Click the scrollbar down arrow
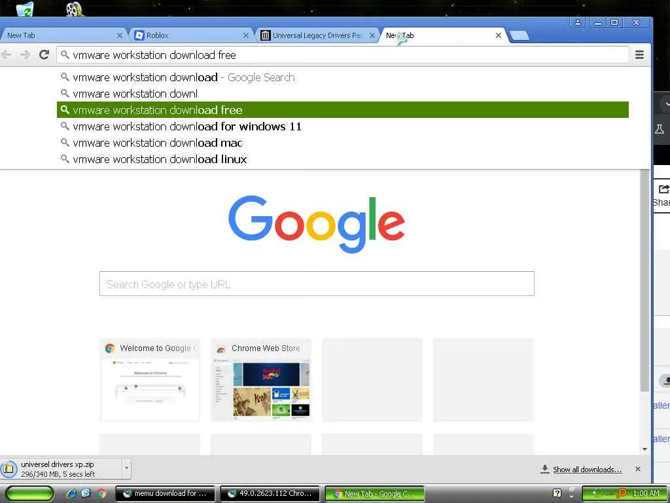Viewport: 670px width, 503px height. (x=644, y=449)
